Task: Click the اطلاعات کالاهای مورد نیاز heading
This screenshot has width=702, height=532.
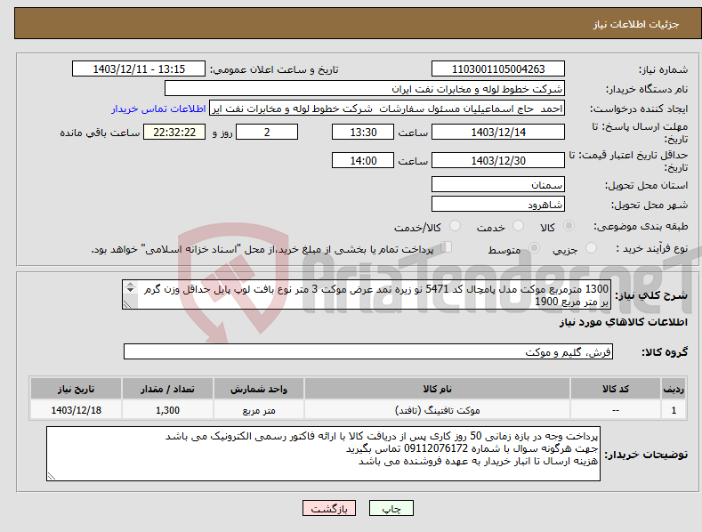Action: click(623, 322)
